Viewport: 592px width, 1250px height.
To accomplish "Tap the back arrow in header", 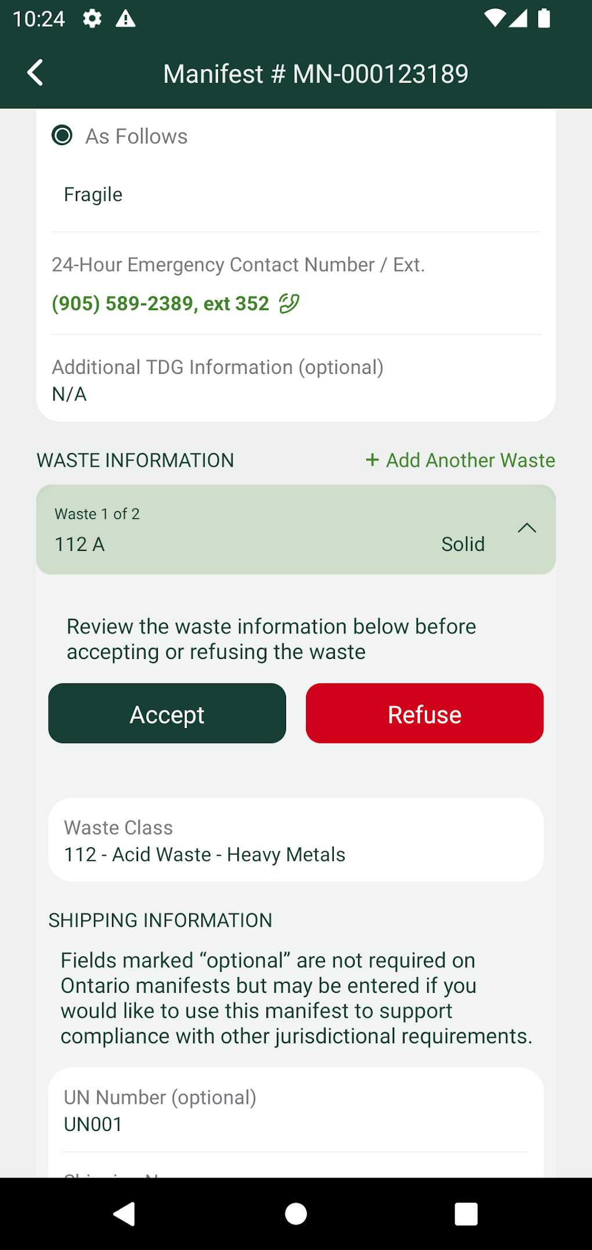I will pos(35,73).
